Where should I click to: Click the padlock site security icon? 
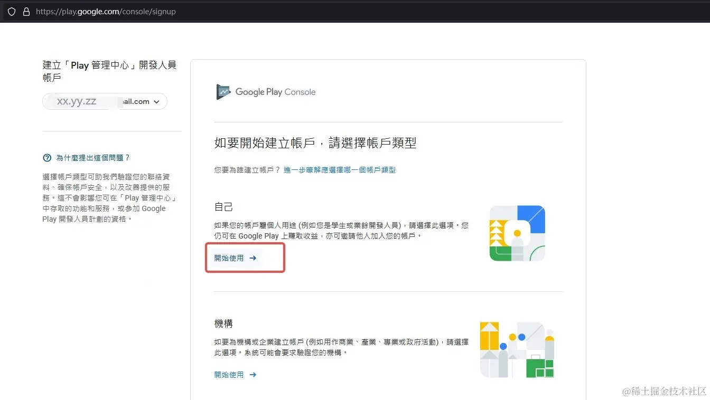(x=26, y=12)
